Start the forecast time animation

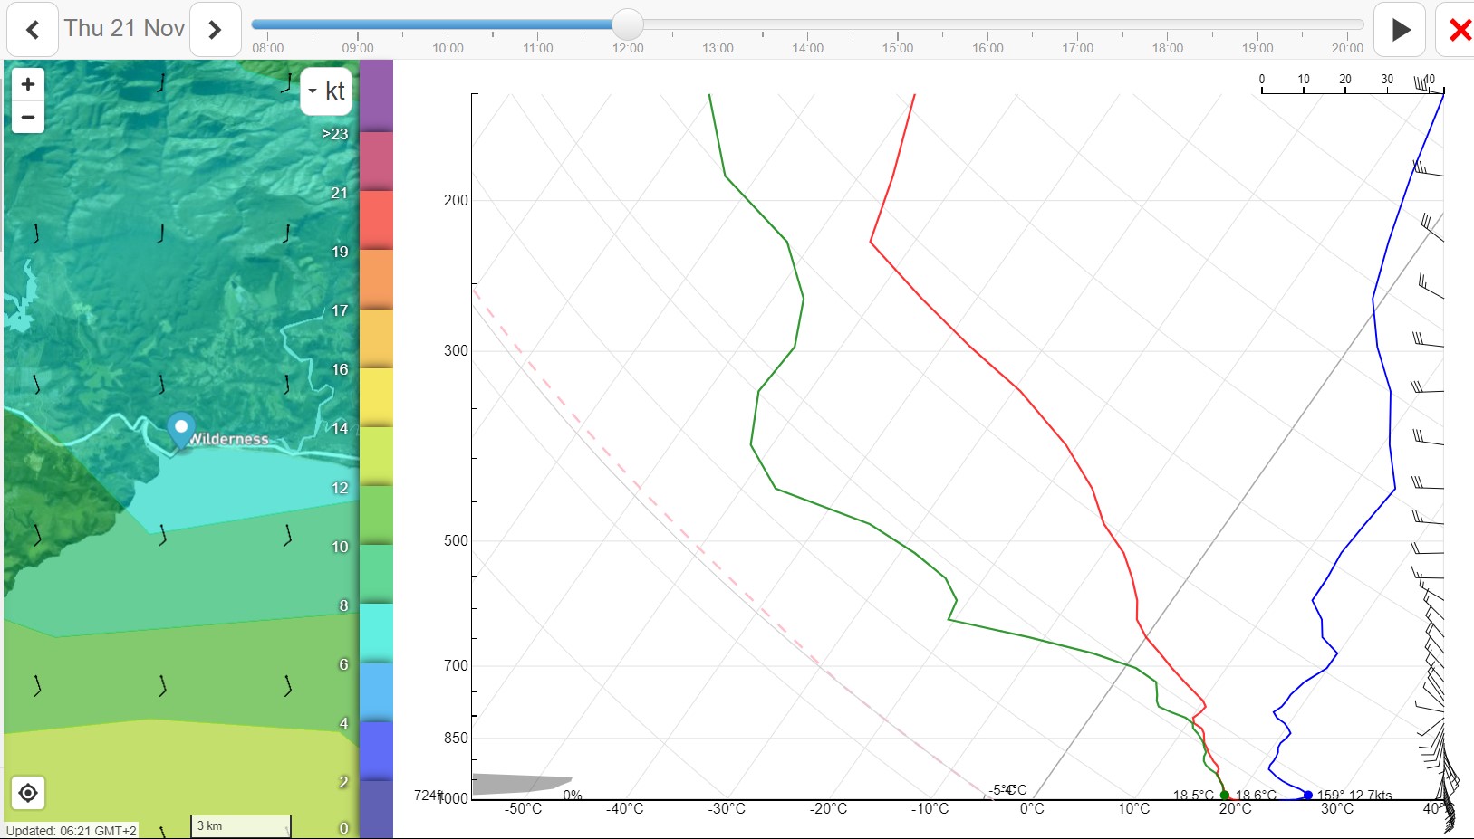(1401, 30)
